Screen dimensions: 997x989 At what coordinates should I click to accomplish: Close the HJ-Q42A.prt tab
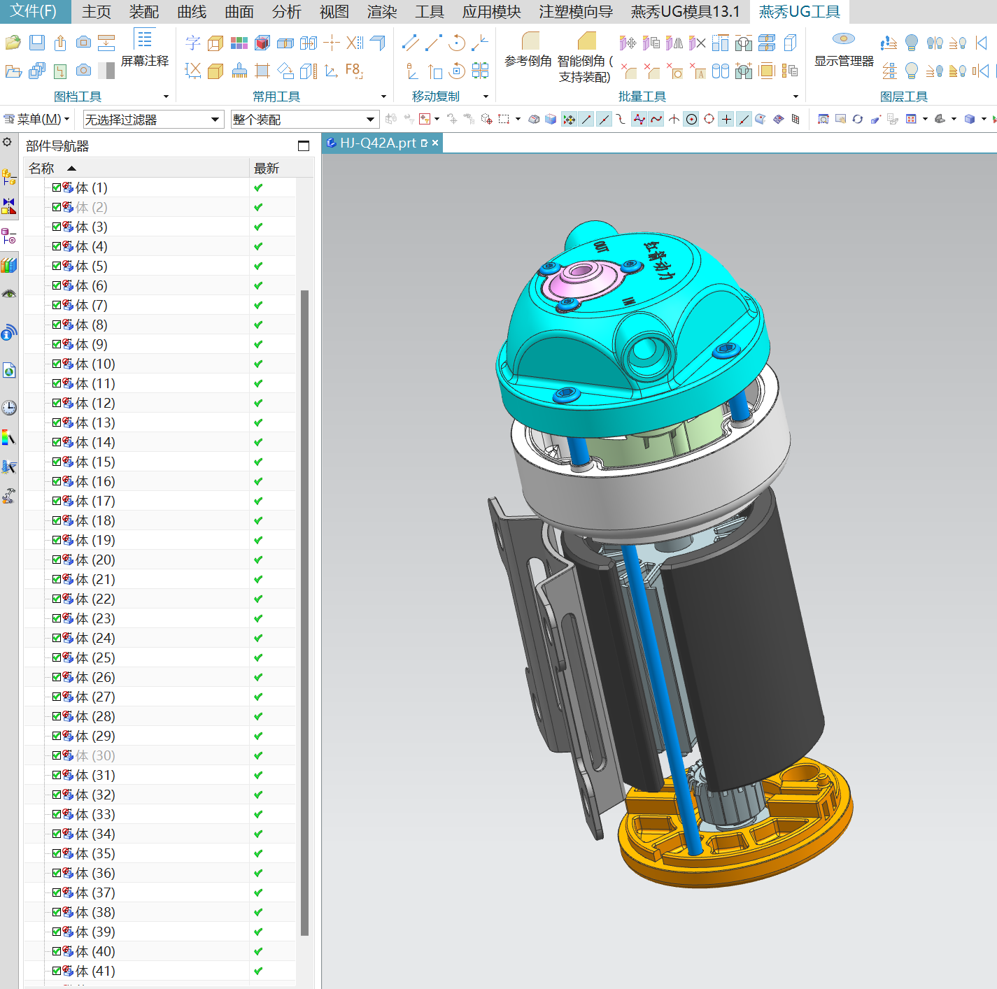coord(435,143)
